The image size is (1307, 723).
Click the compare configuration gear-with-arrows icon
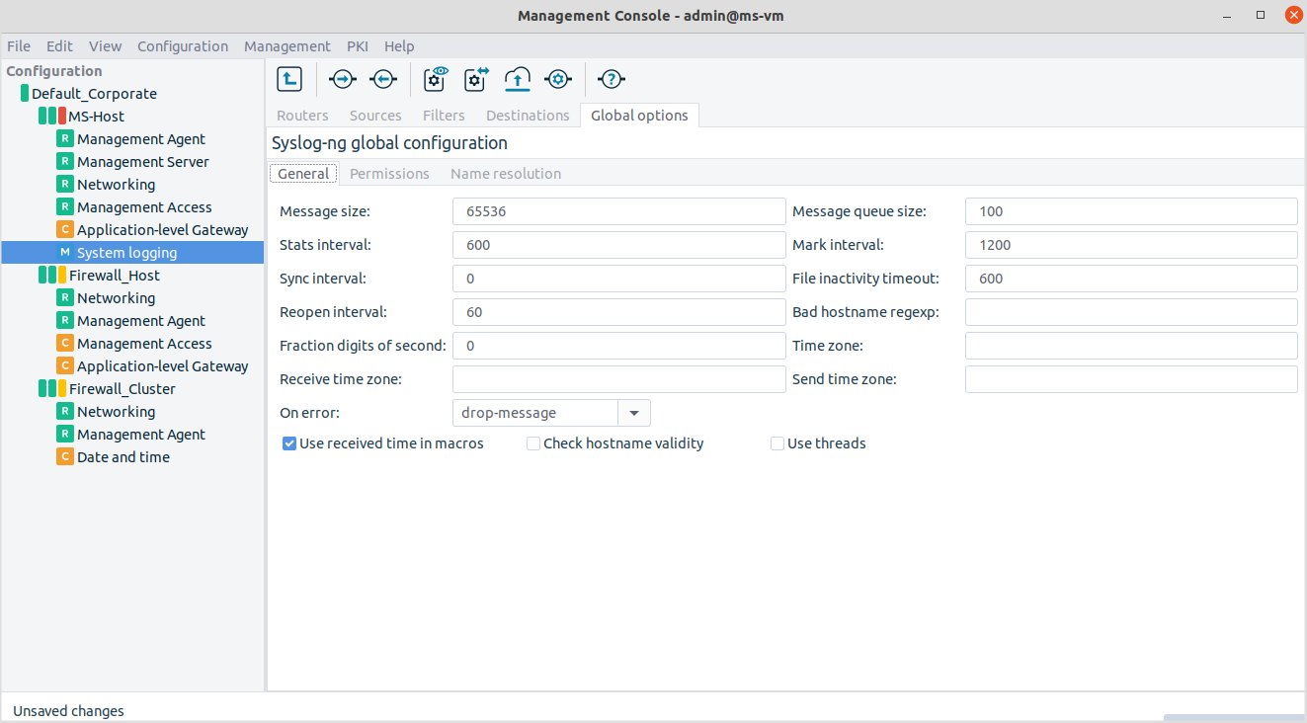[x=477, y=79]
